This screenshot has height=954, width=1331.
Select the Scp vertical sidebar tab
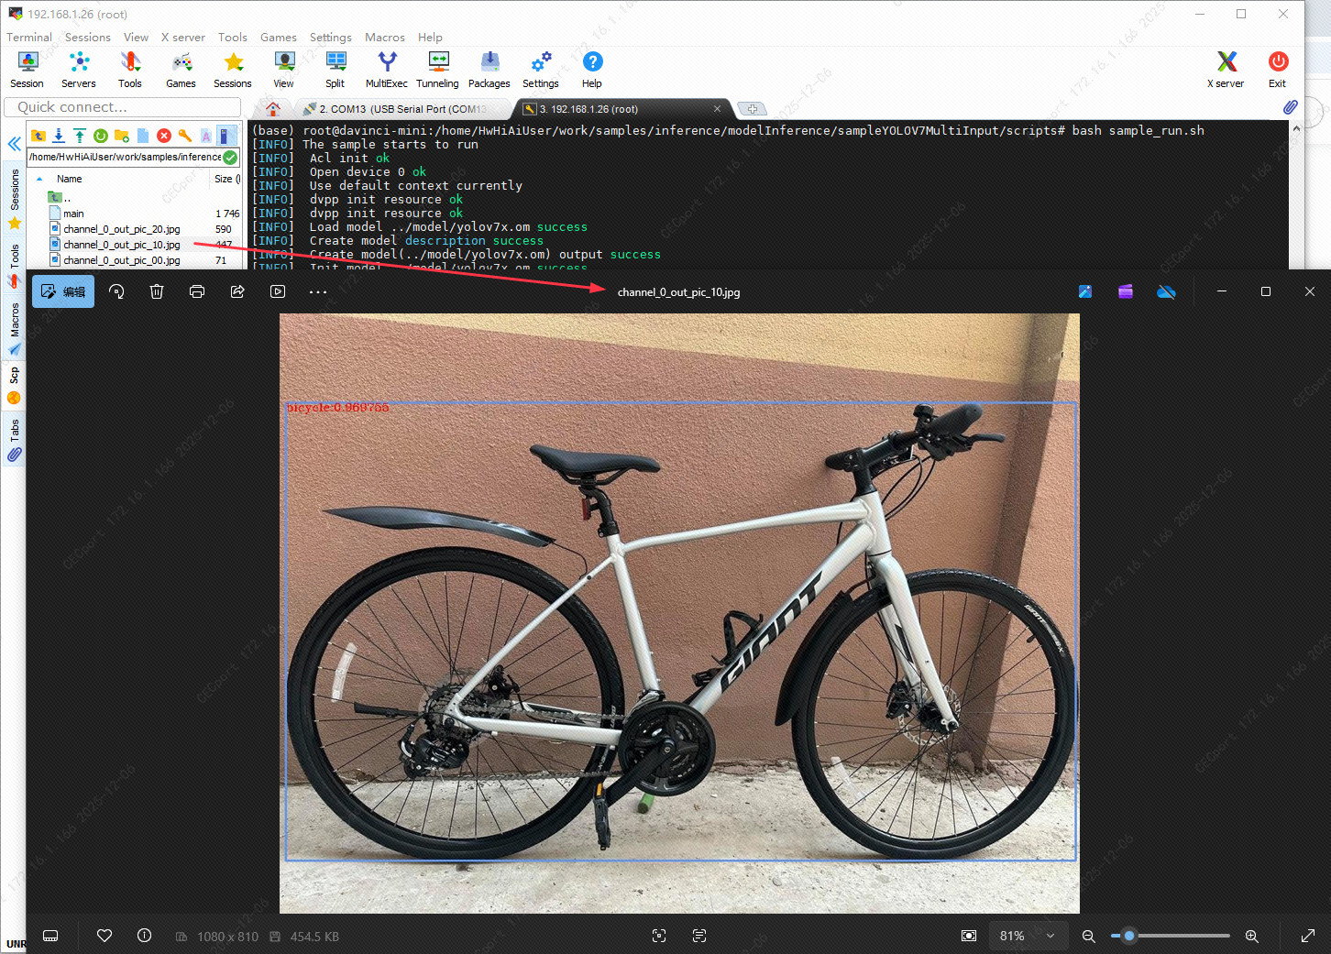point(15,386)
